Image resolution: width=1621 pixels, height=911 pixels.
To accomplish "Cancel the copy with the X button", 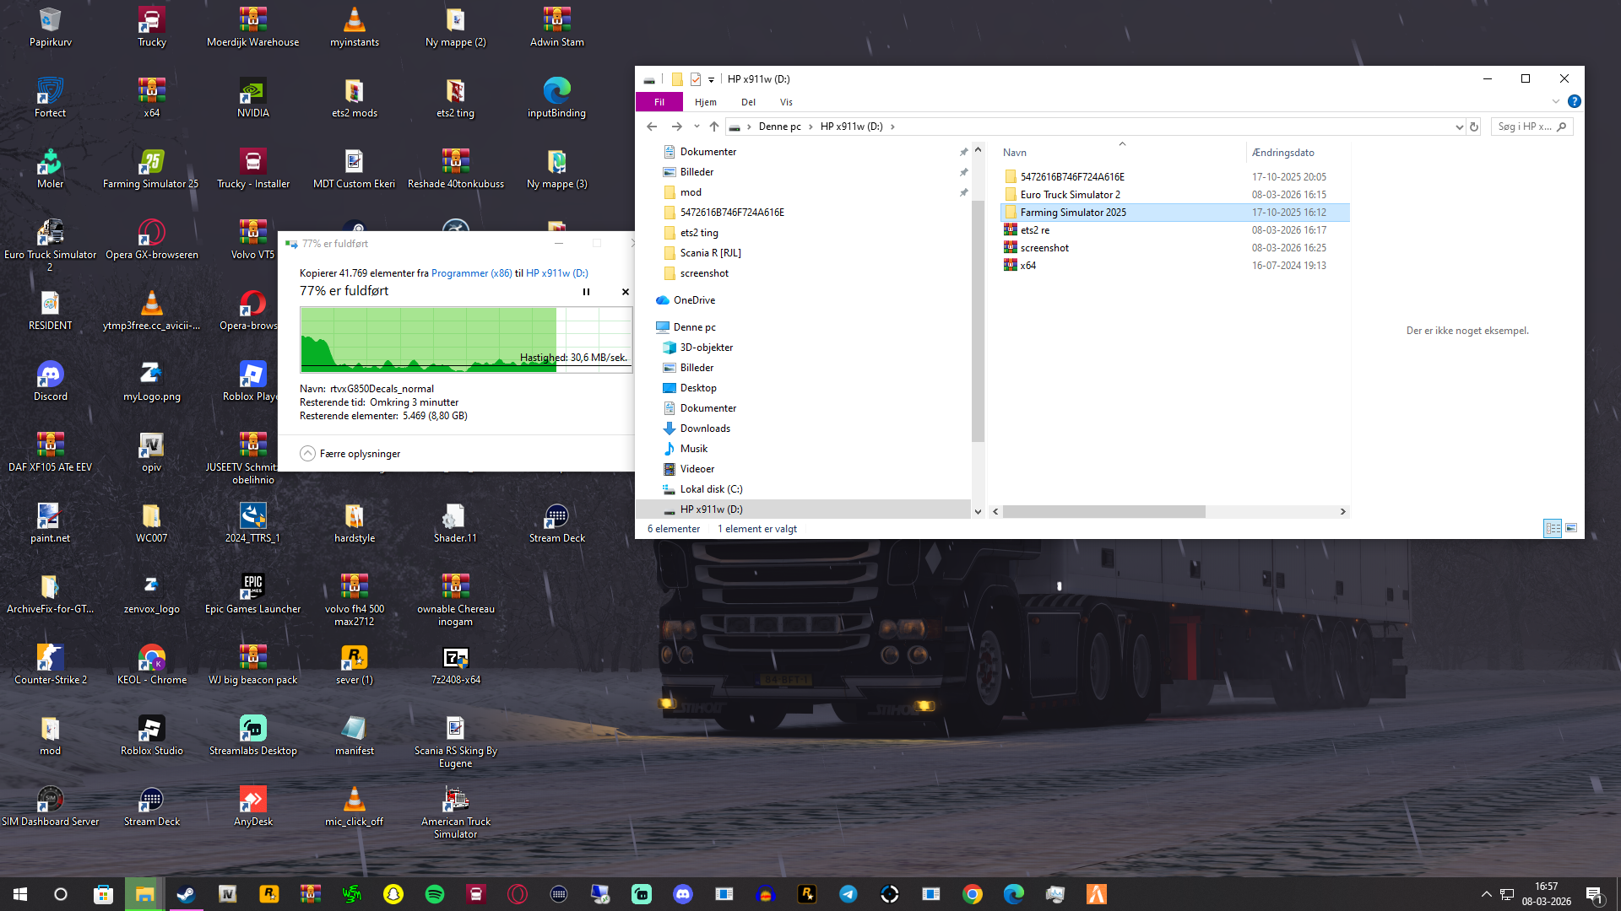I will (x=626, y=292).
